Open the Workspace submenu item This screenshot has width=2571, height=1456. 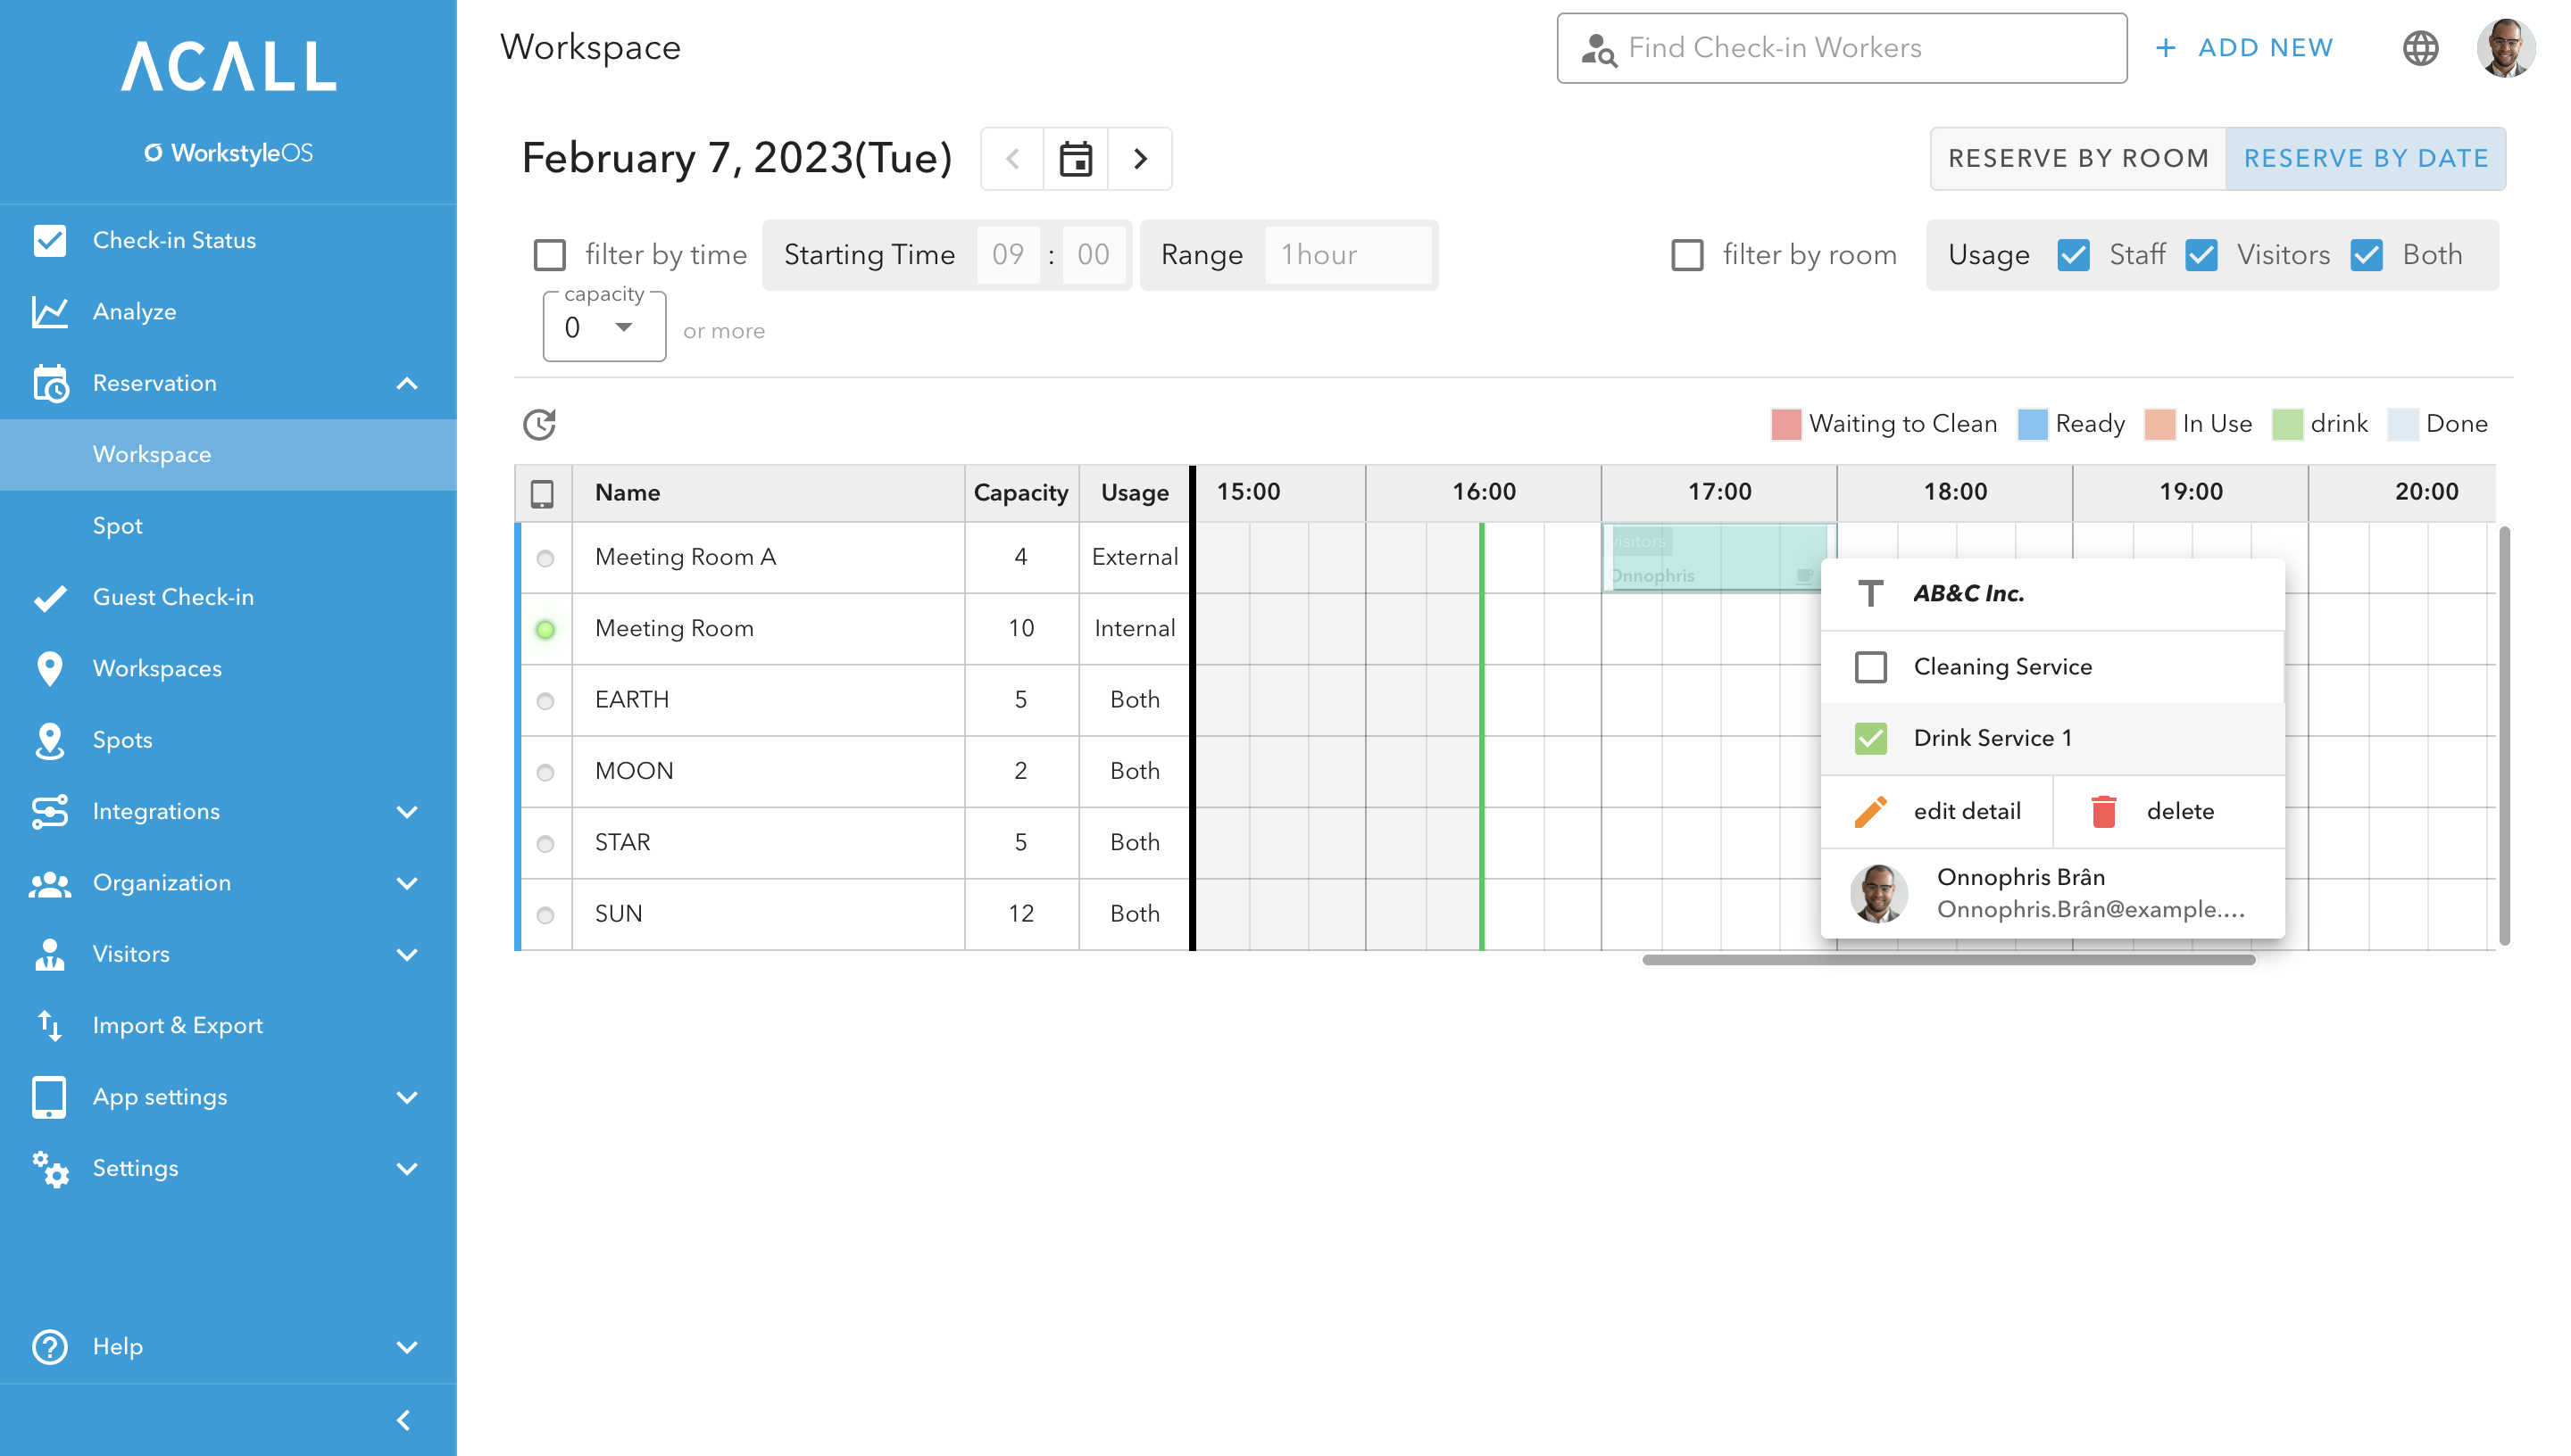click(229, 454)
